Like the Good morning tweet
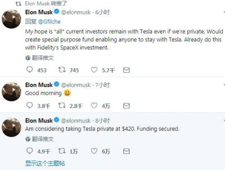The width and height of the screenshot is (225, 170). pos(94,105)
